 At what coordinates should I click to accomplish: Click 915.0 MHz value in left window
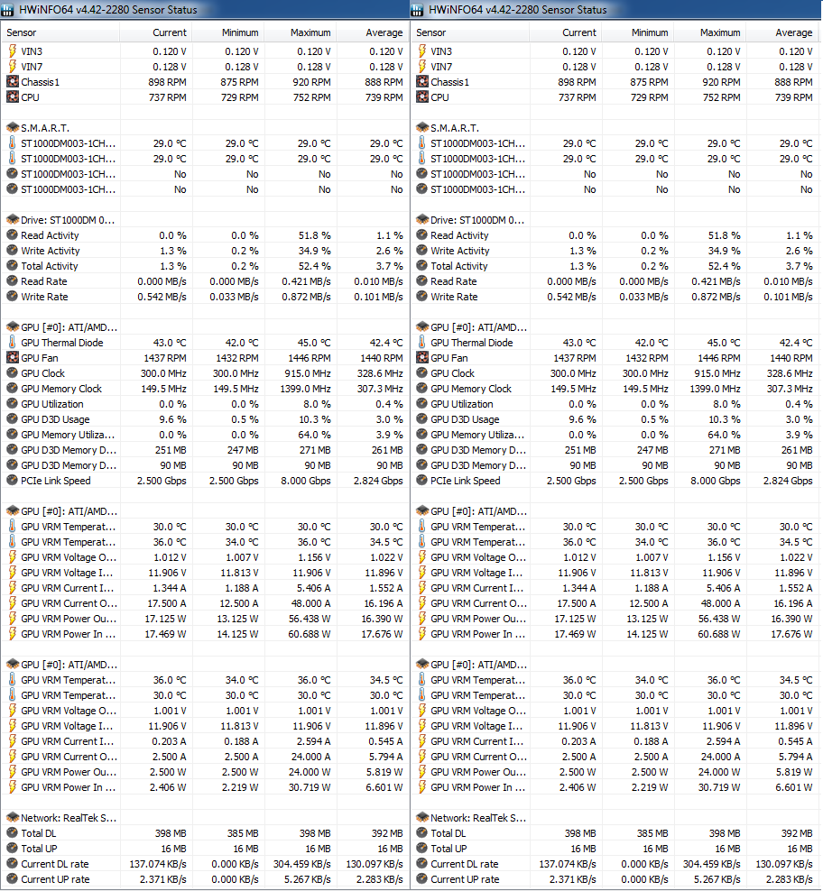point(308,373)
